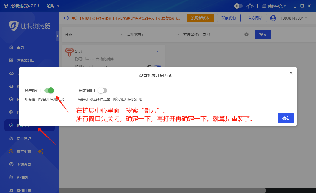Click the 联系我们 button

click(x=228, y=18)
